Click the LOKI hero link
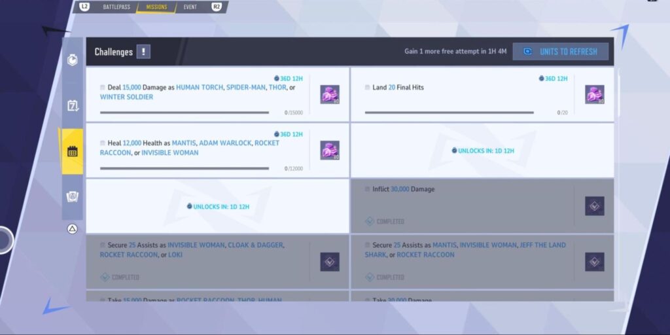This screenshot has width=670, height=335. point(176,255)
